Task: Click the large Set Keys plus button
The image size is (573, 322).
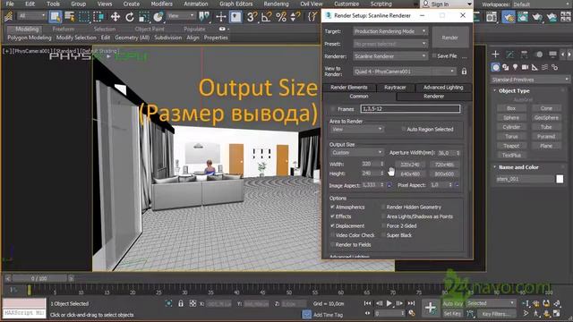Action: 430,308
